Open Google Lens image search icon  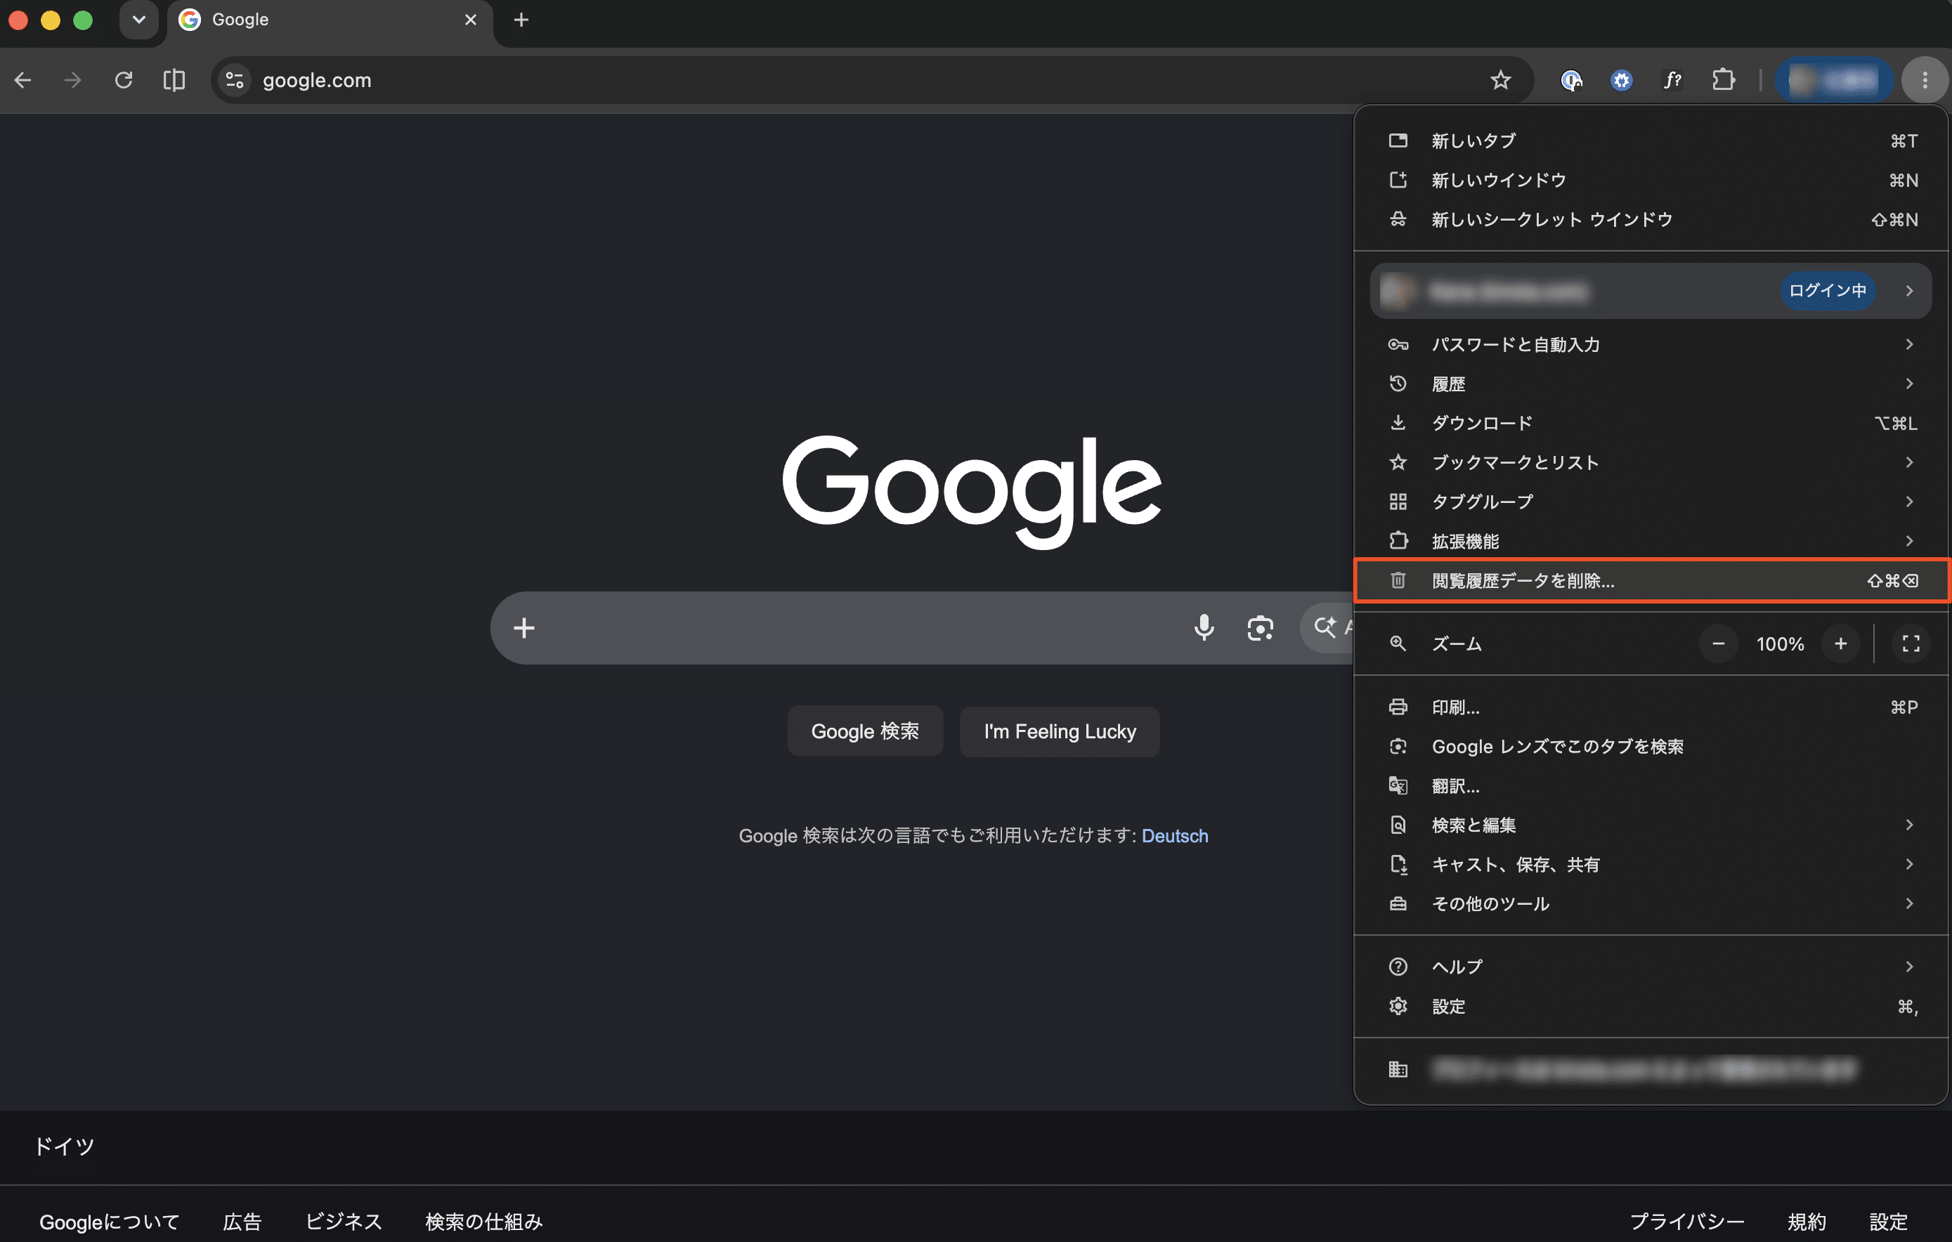[1260, 628]
